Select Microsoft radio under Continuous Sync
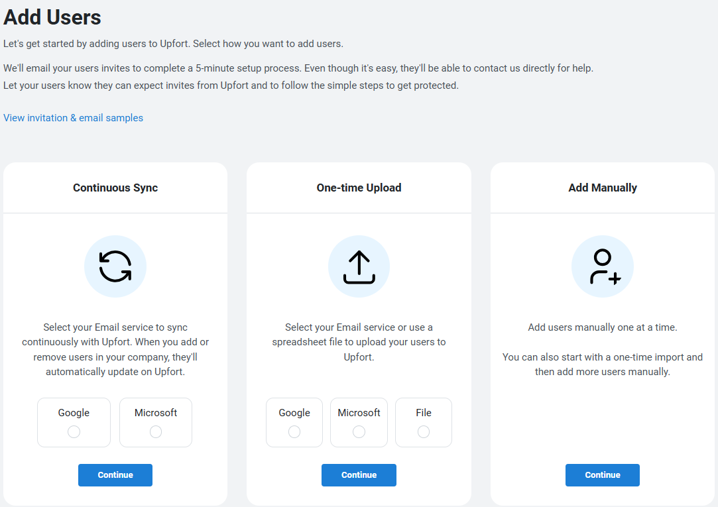718x507 pixels. (156, 431)
